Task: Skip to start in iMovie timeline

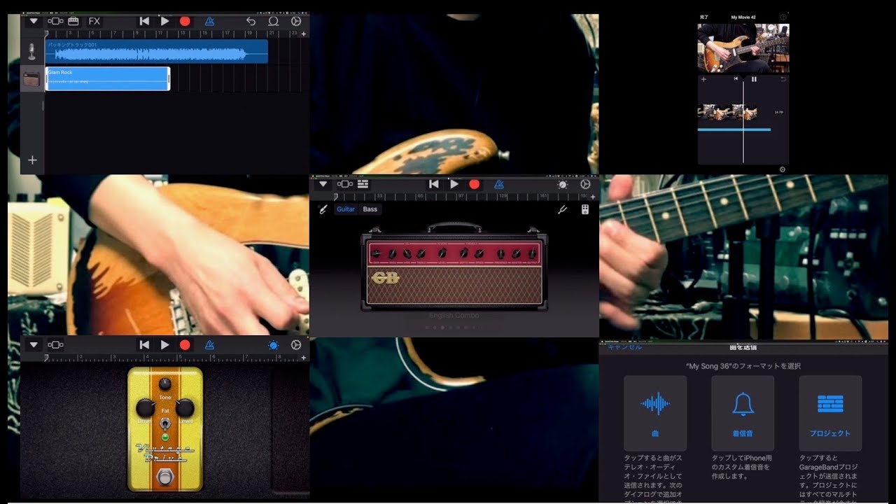Action: (x=736, y=79)
